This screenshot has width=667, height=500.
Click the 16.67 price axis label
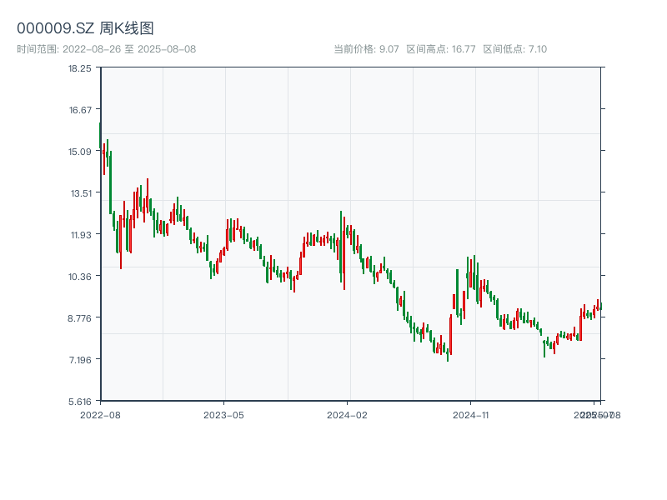coord(80,110)
